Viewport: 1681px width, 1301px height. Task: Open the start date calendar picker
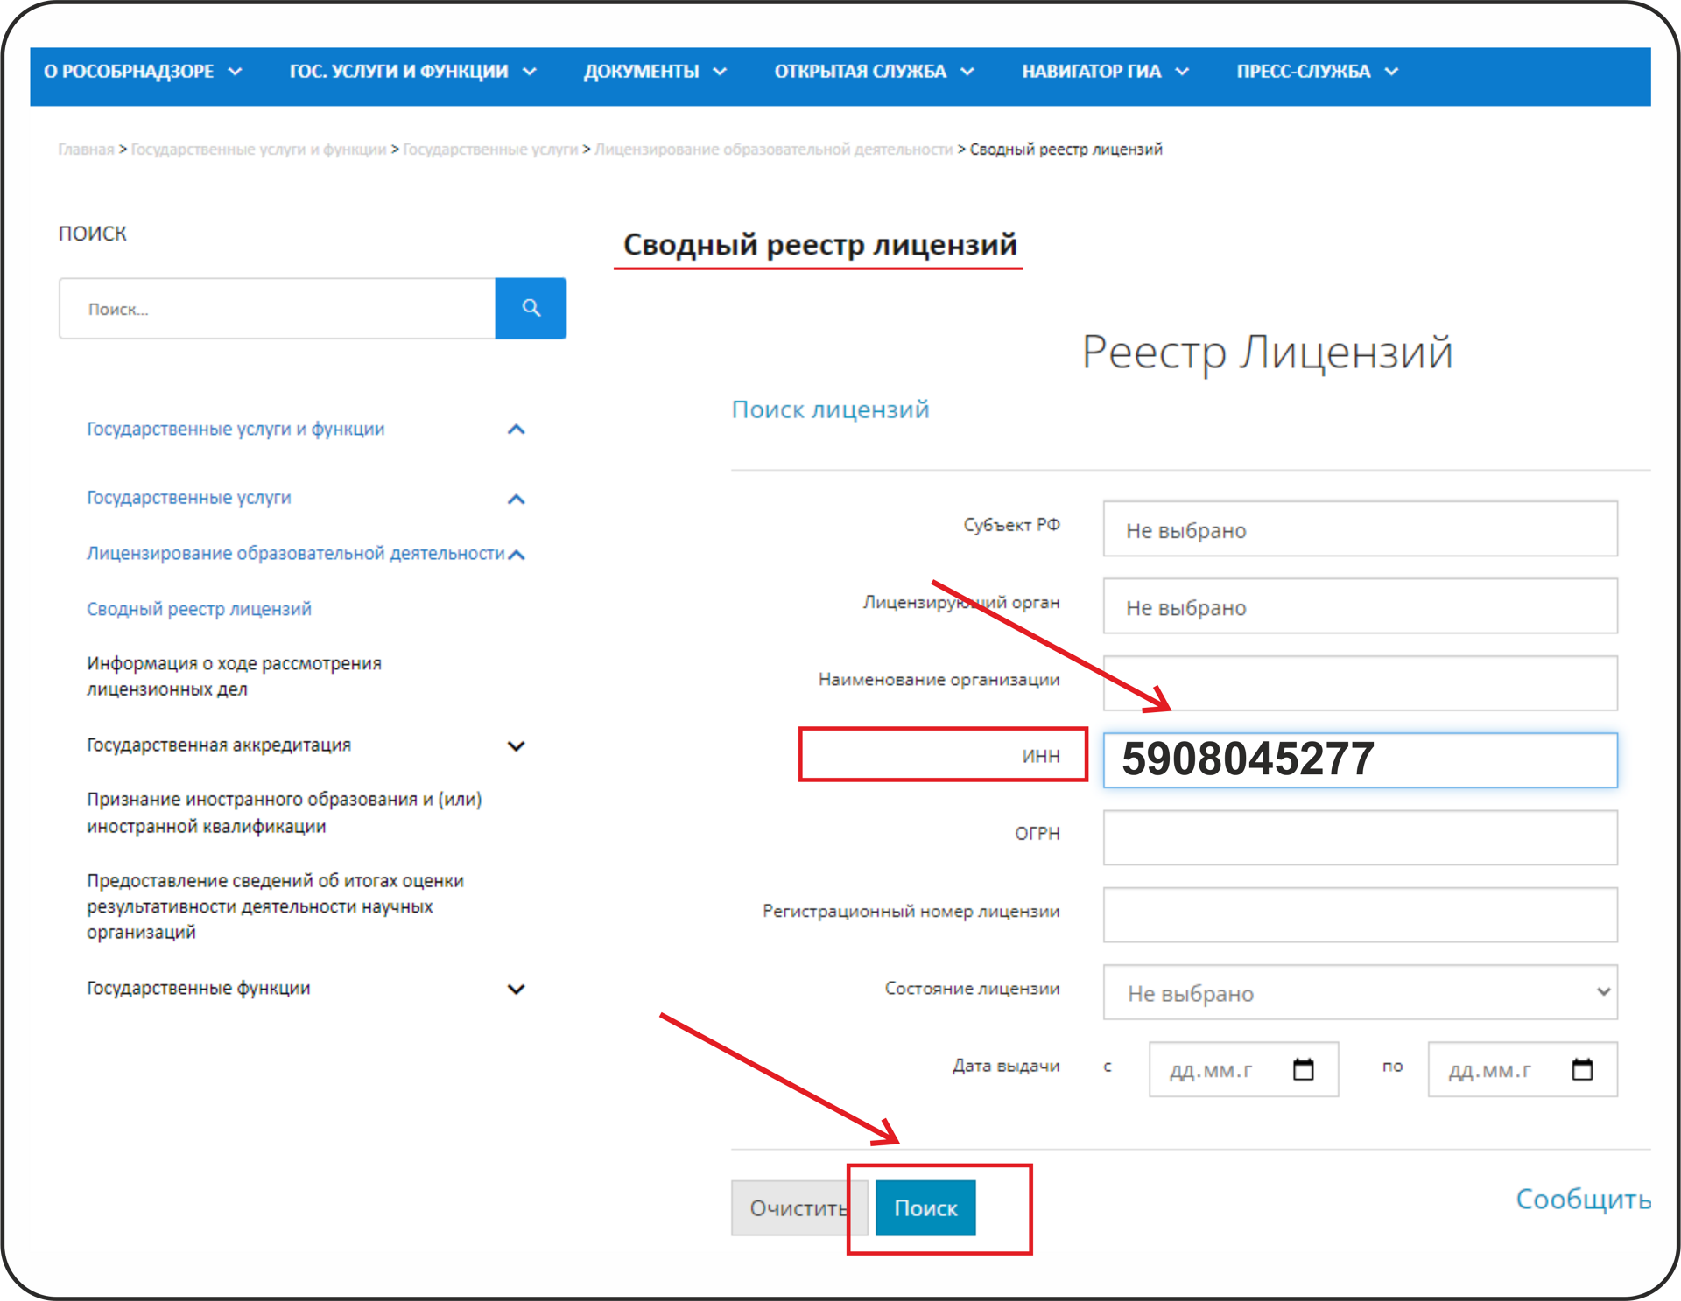(x=1303, y=1069)
